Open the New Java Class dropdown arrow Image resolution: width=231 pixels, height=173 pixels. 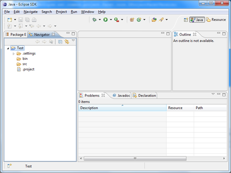[144, 19]
